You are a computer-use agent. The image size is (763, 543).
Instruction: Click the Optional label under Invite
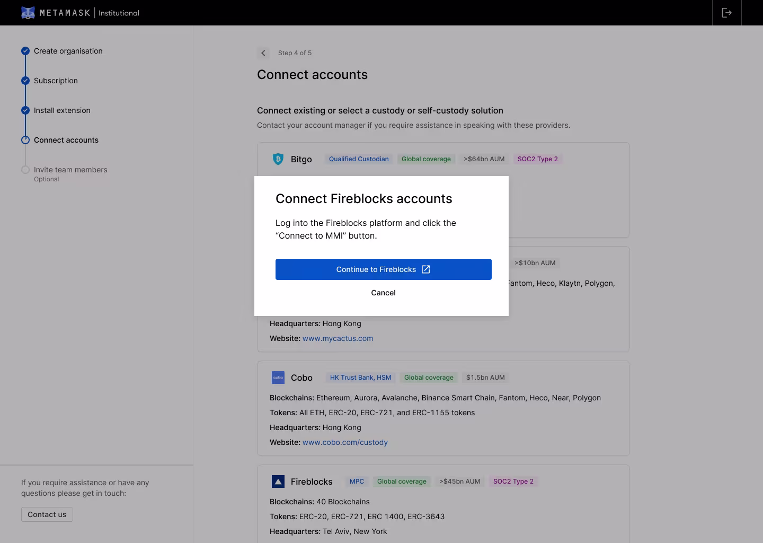tap(47, 179)
